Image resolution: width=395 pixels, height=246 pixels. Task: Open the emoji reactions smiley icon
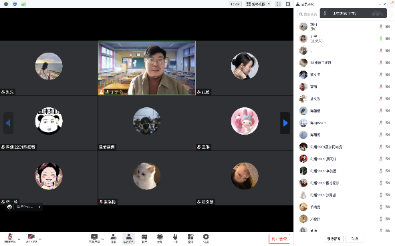click(x=9, y=207)
